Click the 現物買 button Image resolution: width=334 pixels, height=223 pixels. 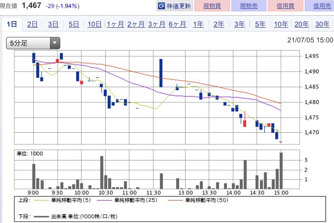[212, 6]
